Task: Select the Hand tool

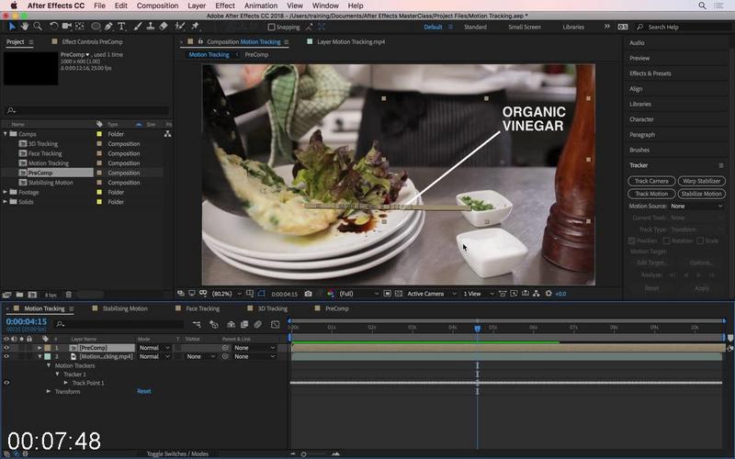Action: click(25, 27)
